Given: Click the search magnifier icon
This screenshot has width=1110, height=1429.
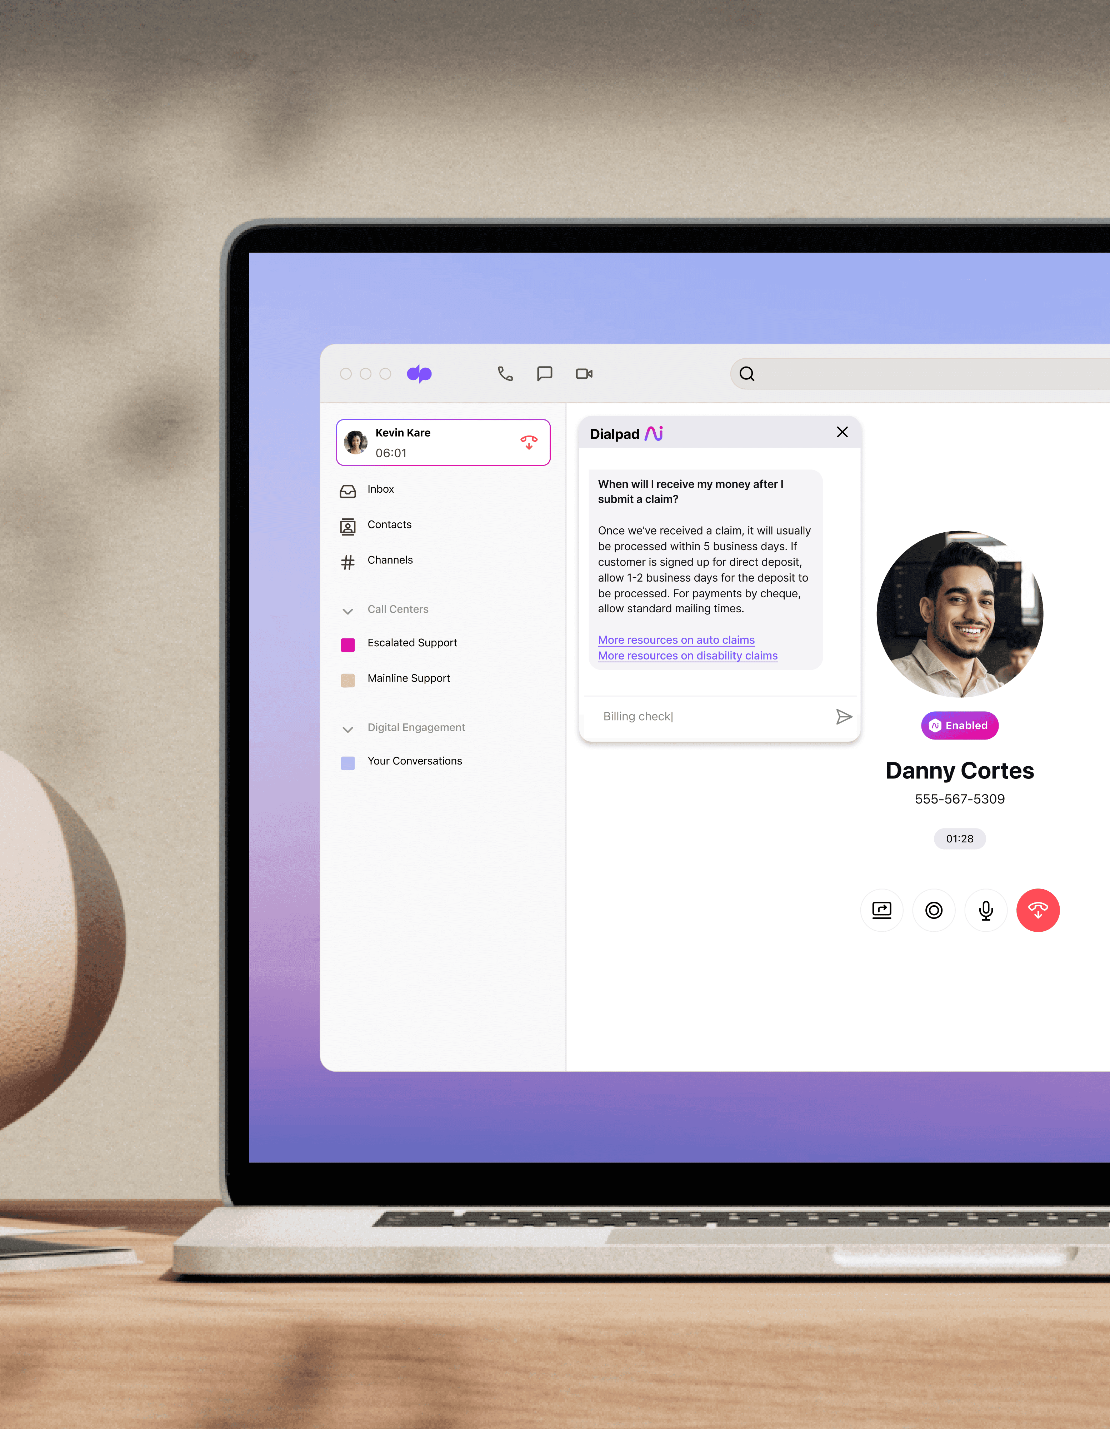Looking at the screenshot, I should [x=747, y=372].
